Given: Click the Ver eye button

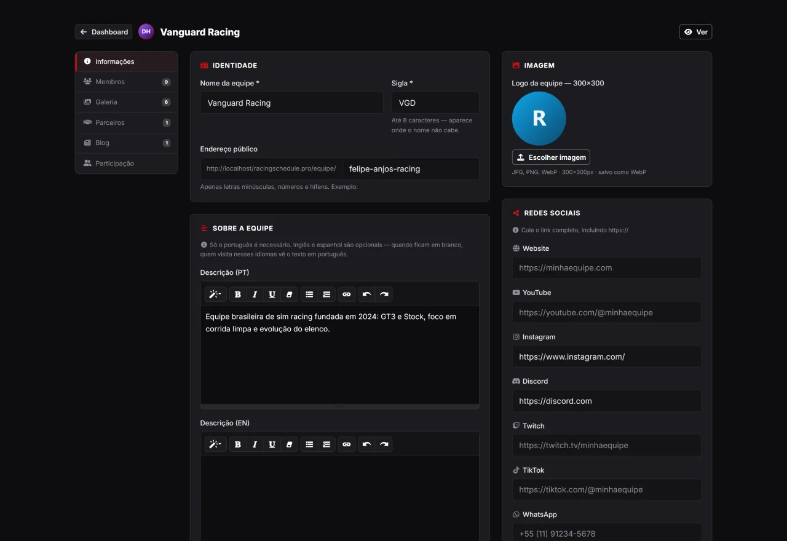Looking at the screenshot, I should [x=695, y=32].
